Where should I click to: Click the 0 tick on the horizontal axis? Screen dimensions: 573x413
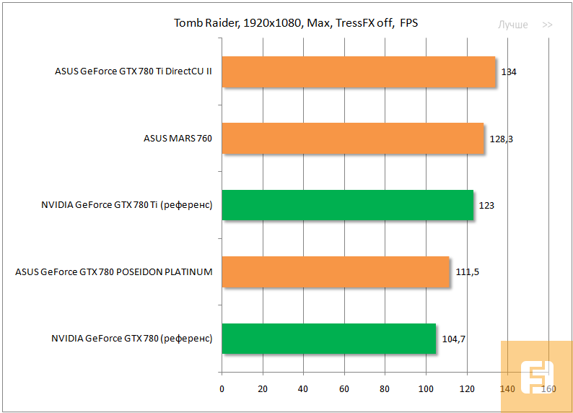coord(222,388)
